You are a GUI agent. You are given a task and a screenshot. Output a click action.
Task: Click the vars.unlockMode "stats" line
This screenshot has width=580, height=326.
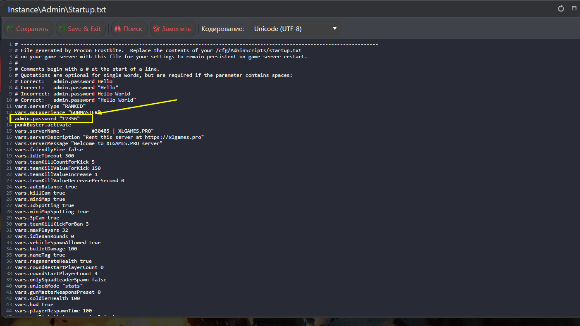(x=48, y=286)
